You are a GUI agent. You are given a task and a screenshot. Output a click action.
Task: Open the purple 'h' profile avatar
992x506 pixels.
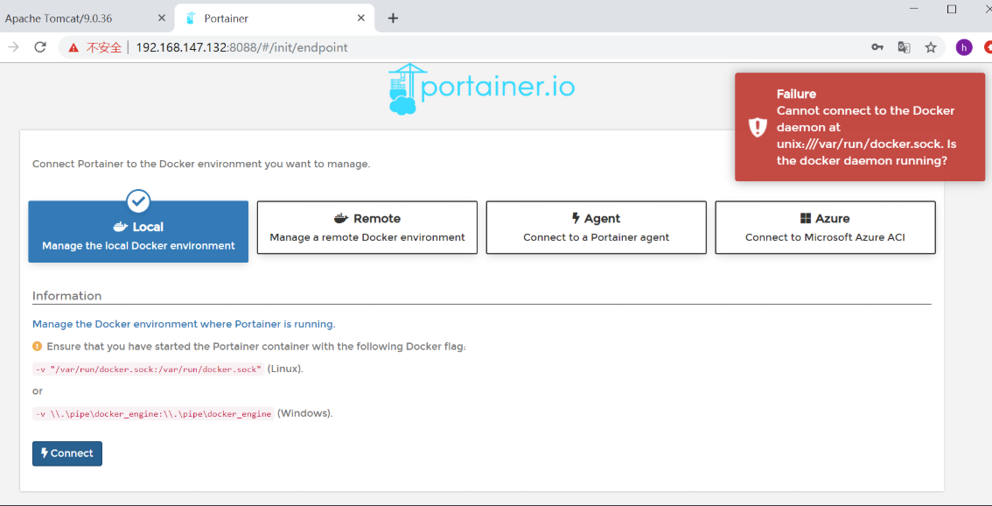click(x=964, y=47)
